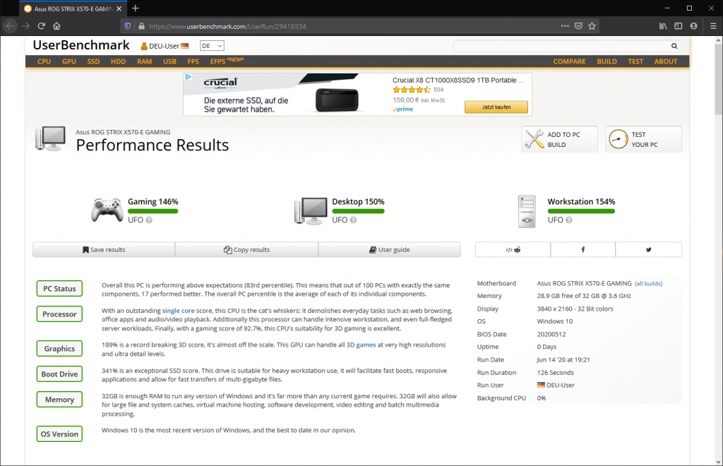Open the library icon menu in toolbar
The width and height of the screenshot is (723, 466).
point(662,25)
